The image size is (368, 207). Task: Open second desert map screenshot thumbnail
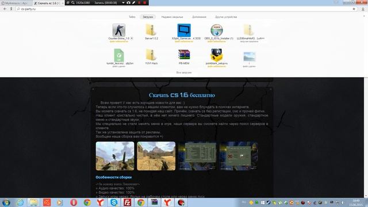coord(156,156)
